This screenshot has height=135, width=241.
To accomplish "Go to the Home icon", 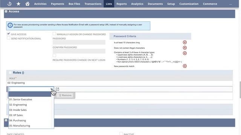I will (27, 4).
